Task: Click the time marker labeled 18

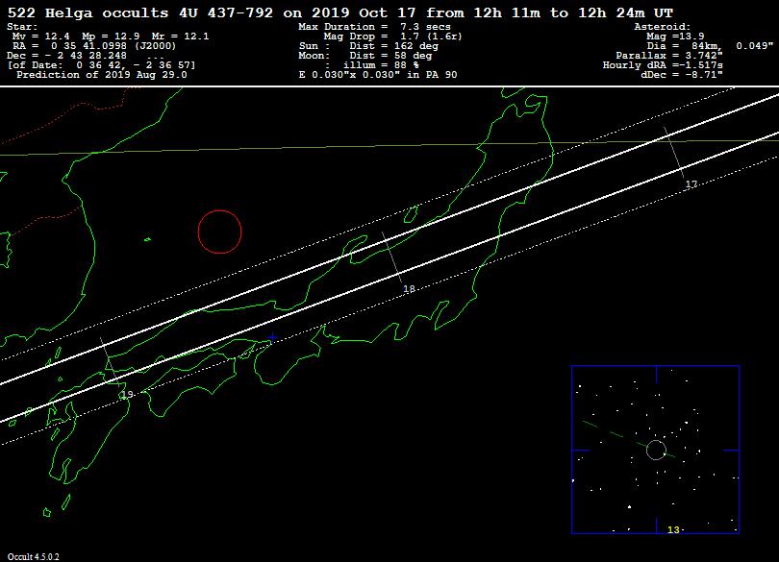Action: 409,288
